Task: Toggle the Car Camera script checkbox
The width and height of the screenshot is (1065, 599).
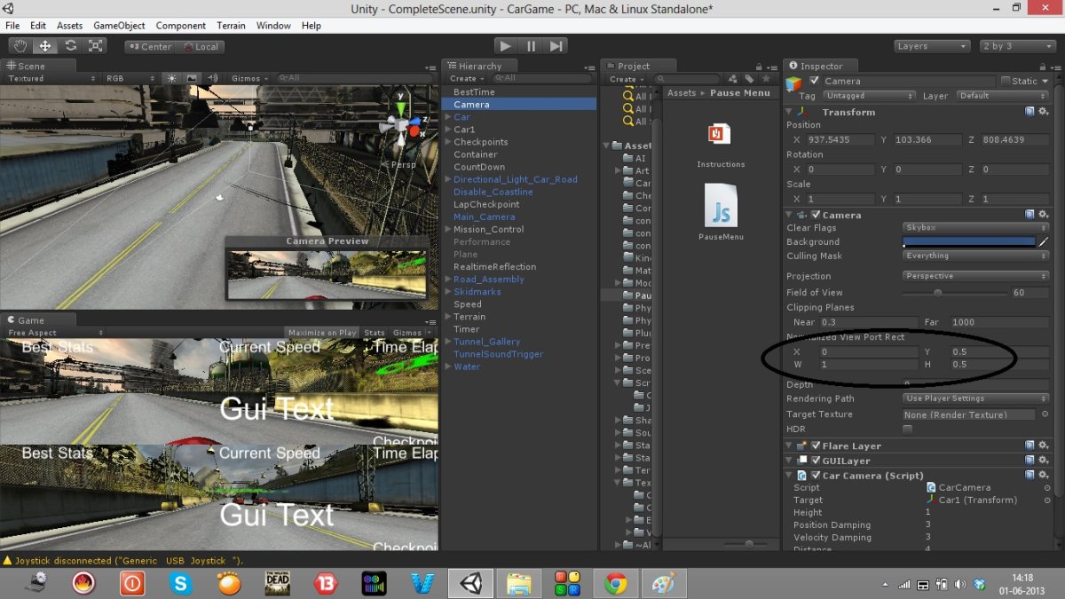Action: tap(816, 476)
